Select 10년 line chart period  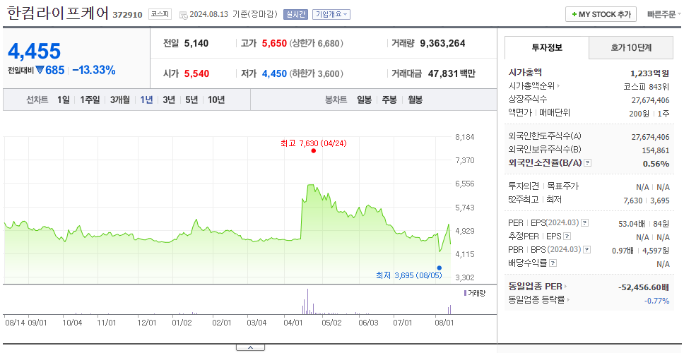tap(216, 100)
